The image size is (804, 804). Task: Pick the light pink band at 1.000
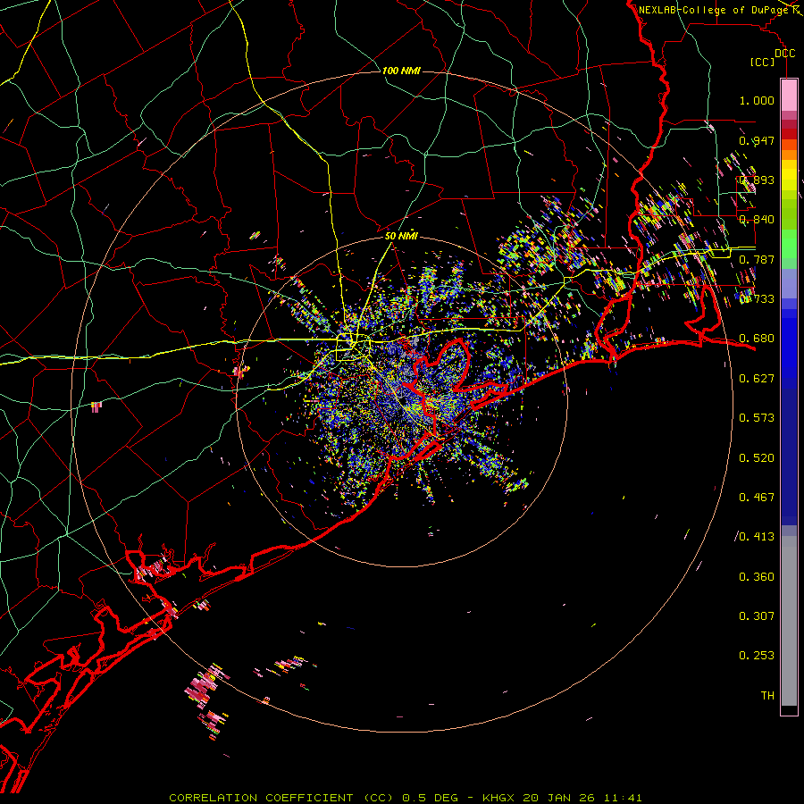click(789, 96)
